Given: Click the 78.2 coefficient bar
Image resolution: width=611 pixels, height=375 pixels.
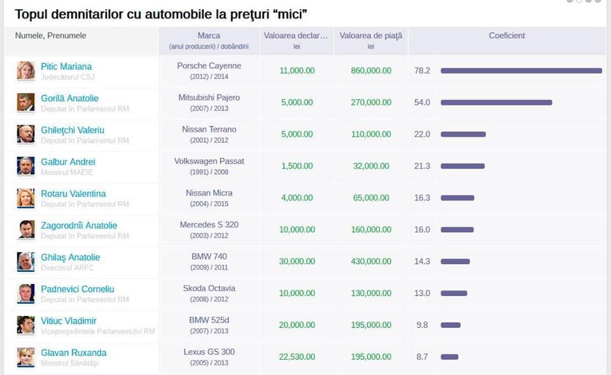Looking at the screenshot, I should point(521,71).
